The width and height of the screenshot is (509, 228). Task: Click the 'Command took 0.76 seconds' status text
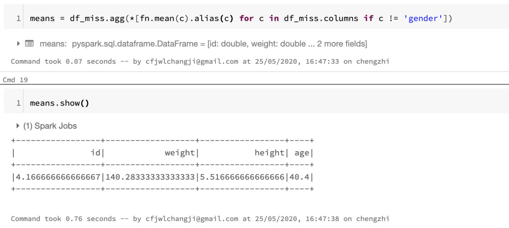pyautogui.click(x=63, y=219)
